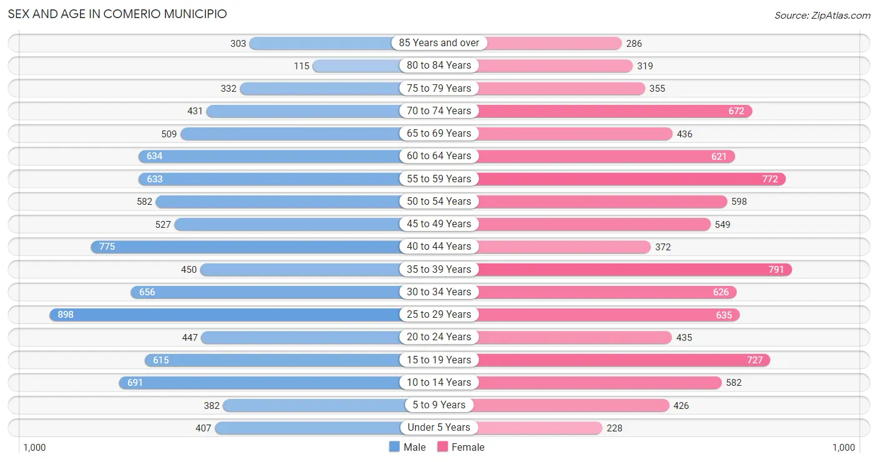This screenshot has height=462, width=878.
Task: Click the 5 to 9 Years label
Action: (439, 405)
